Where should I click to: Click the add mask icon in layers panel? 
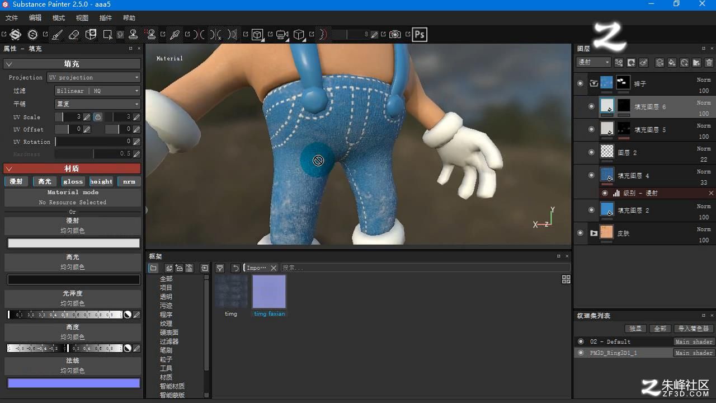tap(631, 63)
